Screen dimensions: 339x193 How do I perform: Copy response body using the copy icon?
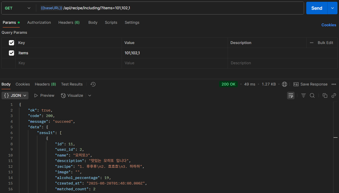pyautogui.click(x=325, y=95)
